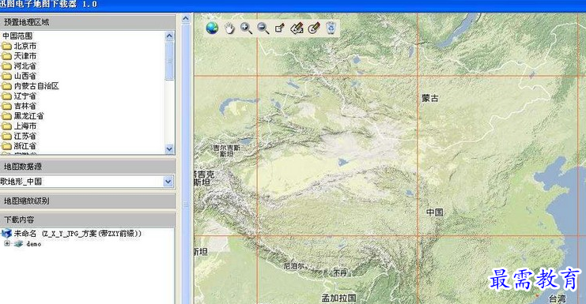Select 中国范围 at top of list
Screen dimensions: 586x304
[x=17, y=36]
